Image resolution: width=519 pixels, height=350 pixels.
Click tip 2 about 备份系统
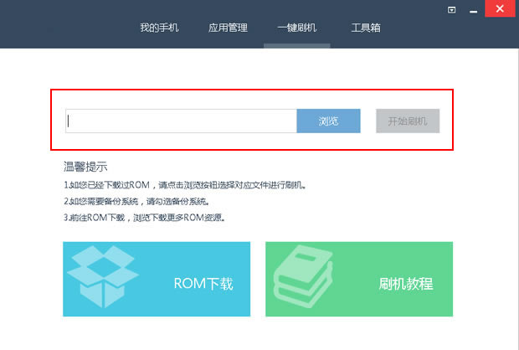(136, 201)
